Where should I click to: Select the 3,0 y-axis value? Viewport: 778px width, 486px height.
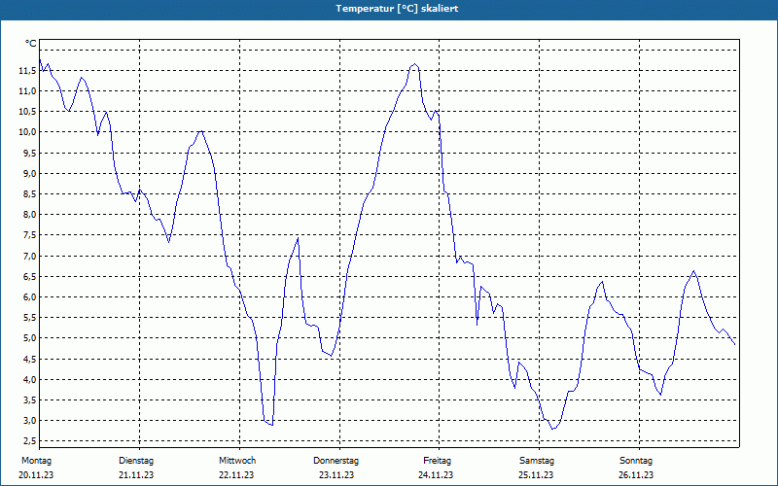[x=29, y=421]
